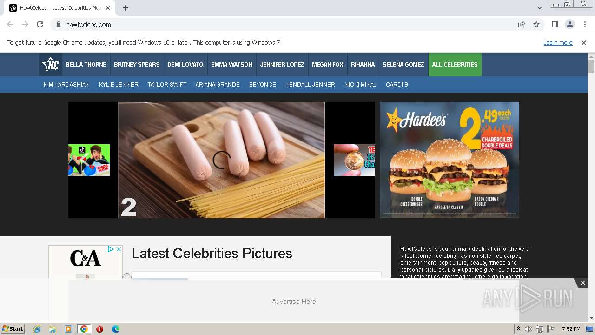Screen dimensions: 595x335
Task: Open the Jennifer Lopez category
Action: (282, 65)
